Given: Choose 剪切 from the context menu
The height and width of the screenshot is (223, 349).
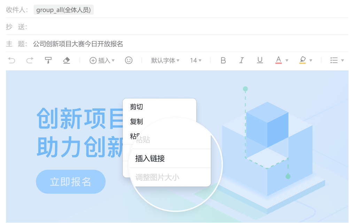Looking at the screenshot, I should (x=137, y=107).
